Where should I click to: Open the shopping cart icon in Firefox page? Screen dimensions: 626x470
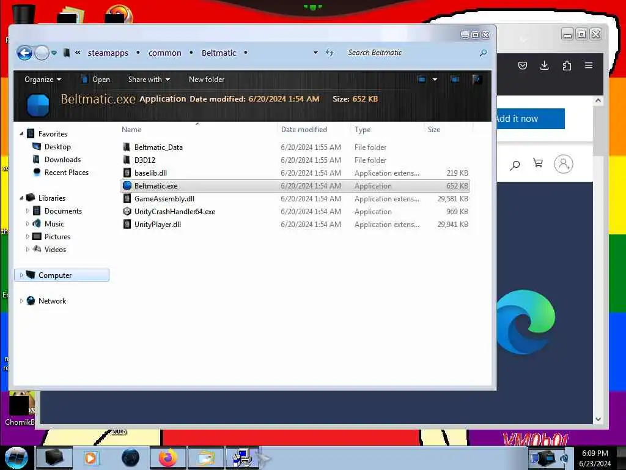(x=538, y=163)
